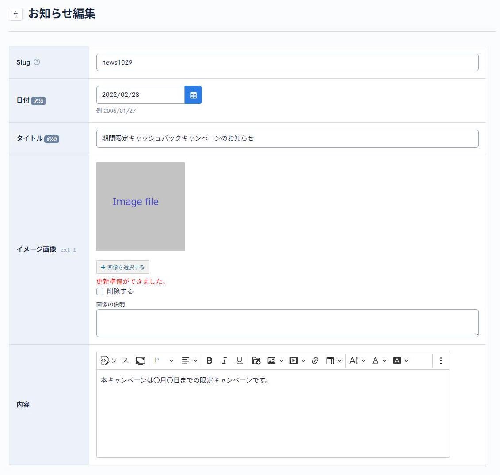Toggle the editor preview screen icon

tap(141, 360)
